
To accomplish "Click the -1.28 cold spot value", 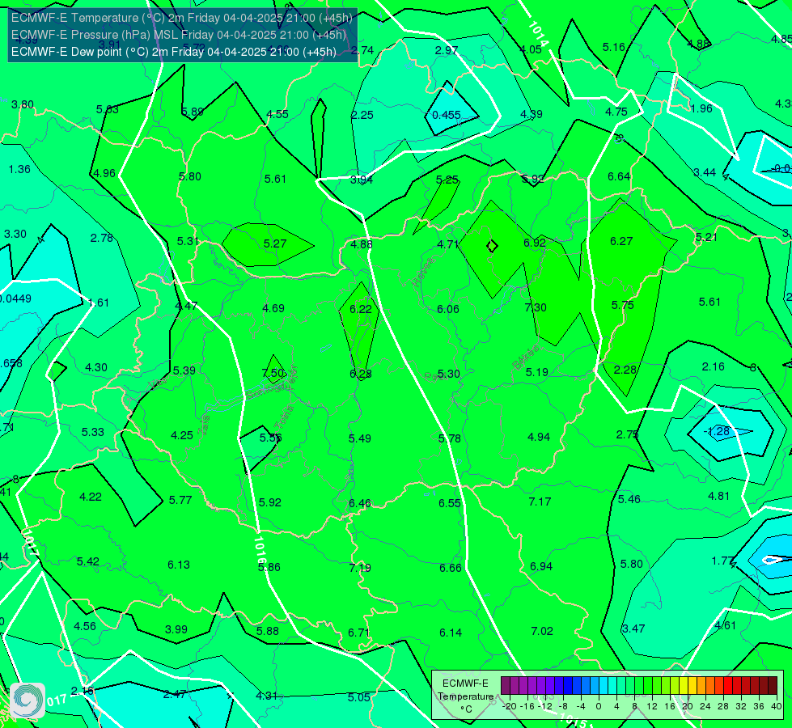I will 718,431.
